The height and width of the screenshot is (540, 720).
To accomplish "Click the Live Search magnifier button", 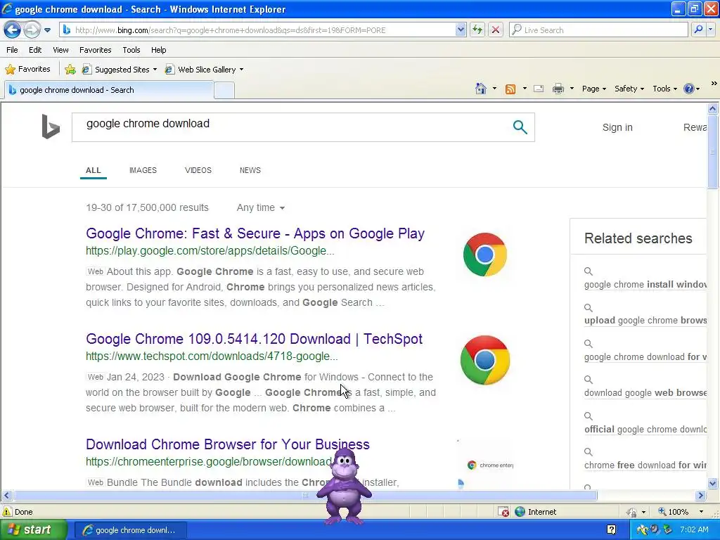I will point(698,30).
